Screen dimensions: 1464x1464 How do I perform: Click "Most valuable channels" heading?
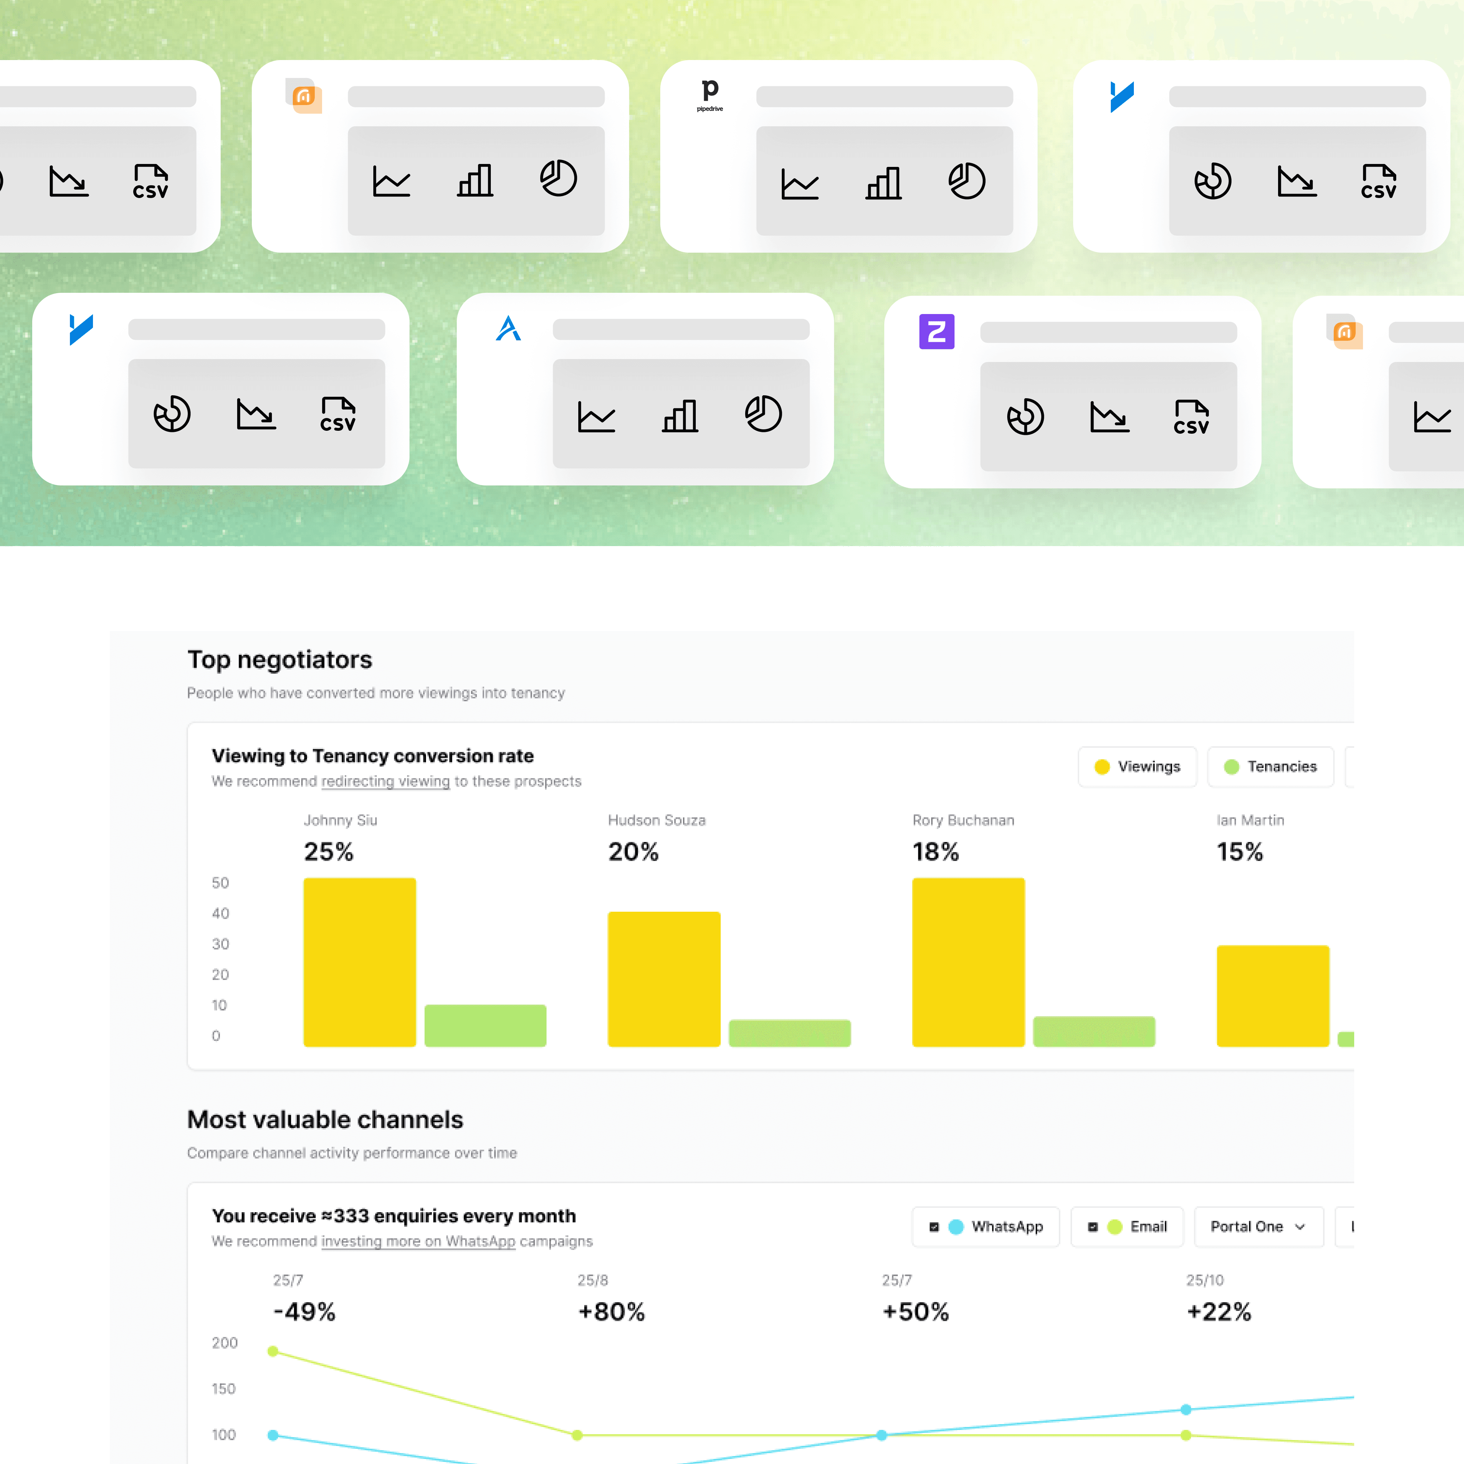pyautogui.click(x=325, y=1120)
